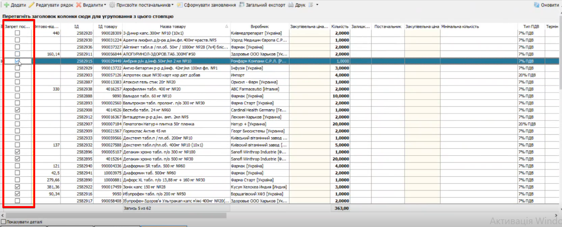Tick the checkbox in the Валидол row
Viewport: 562px width, 227px height.
tap(18, 96)
